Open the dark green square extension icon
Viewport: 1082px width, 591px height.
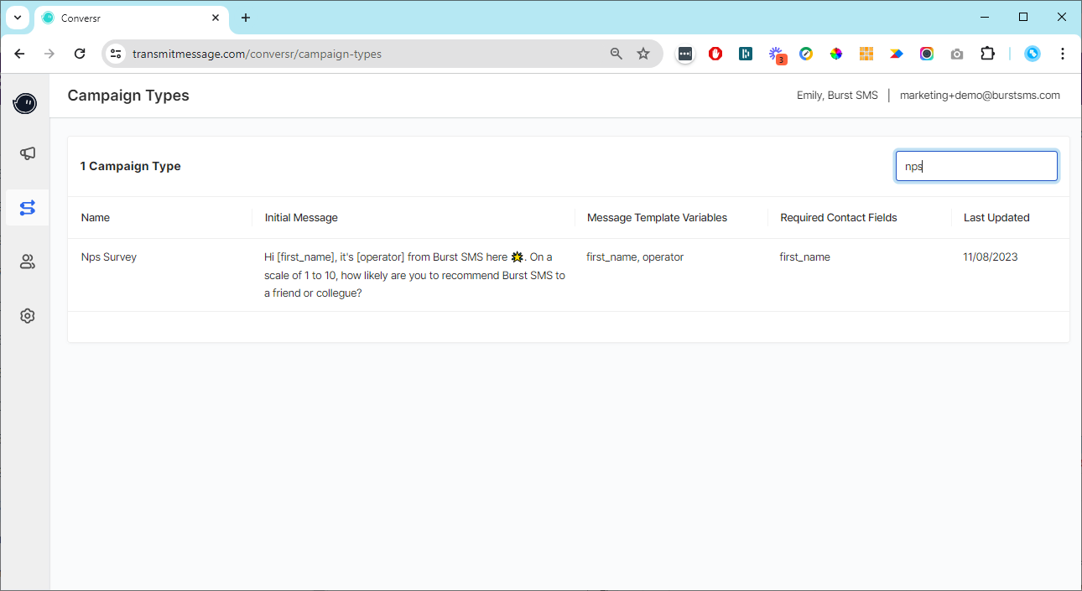[x=746, y=54]
